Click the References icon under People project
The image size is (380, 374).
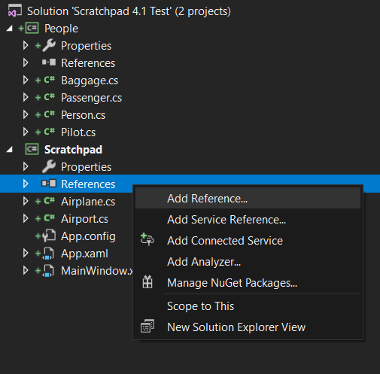[x=49, y=62]
